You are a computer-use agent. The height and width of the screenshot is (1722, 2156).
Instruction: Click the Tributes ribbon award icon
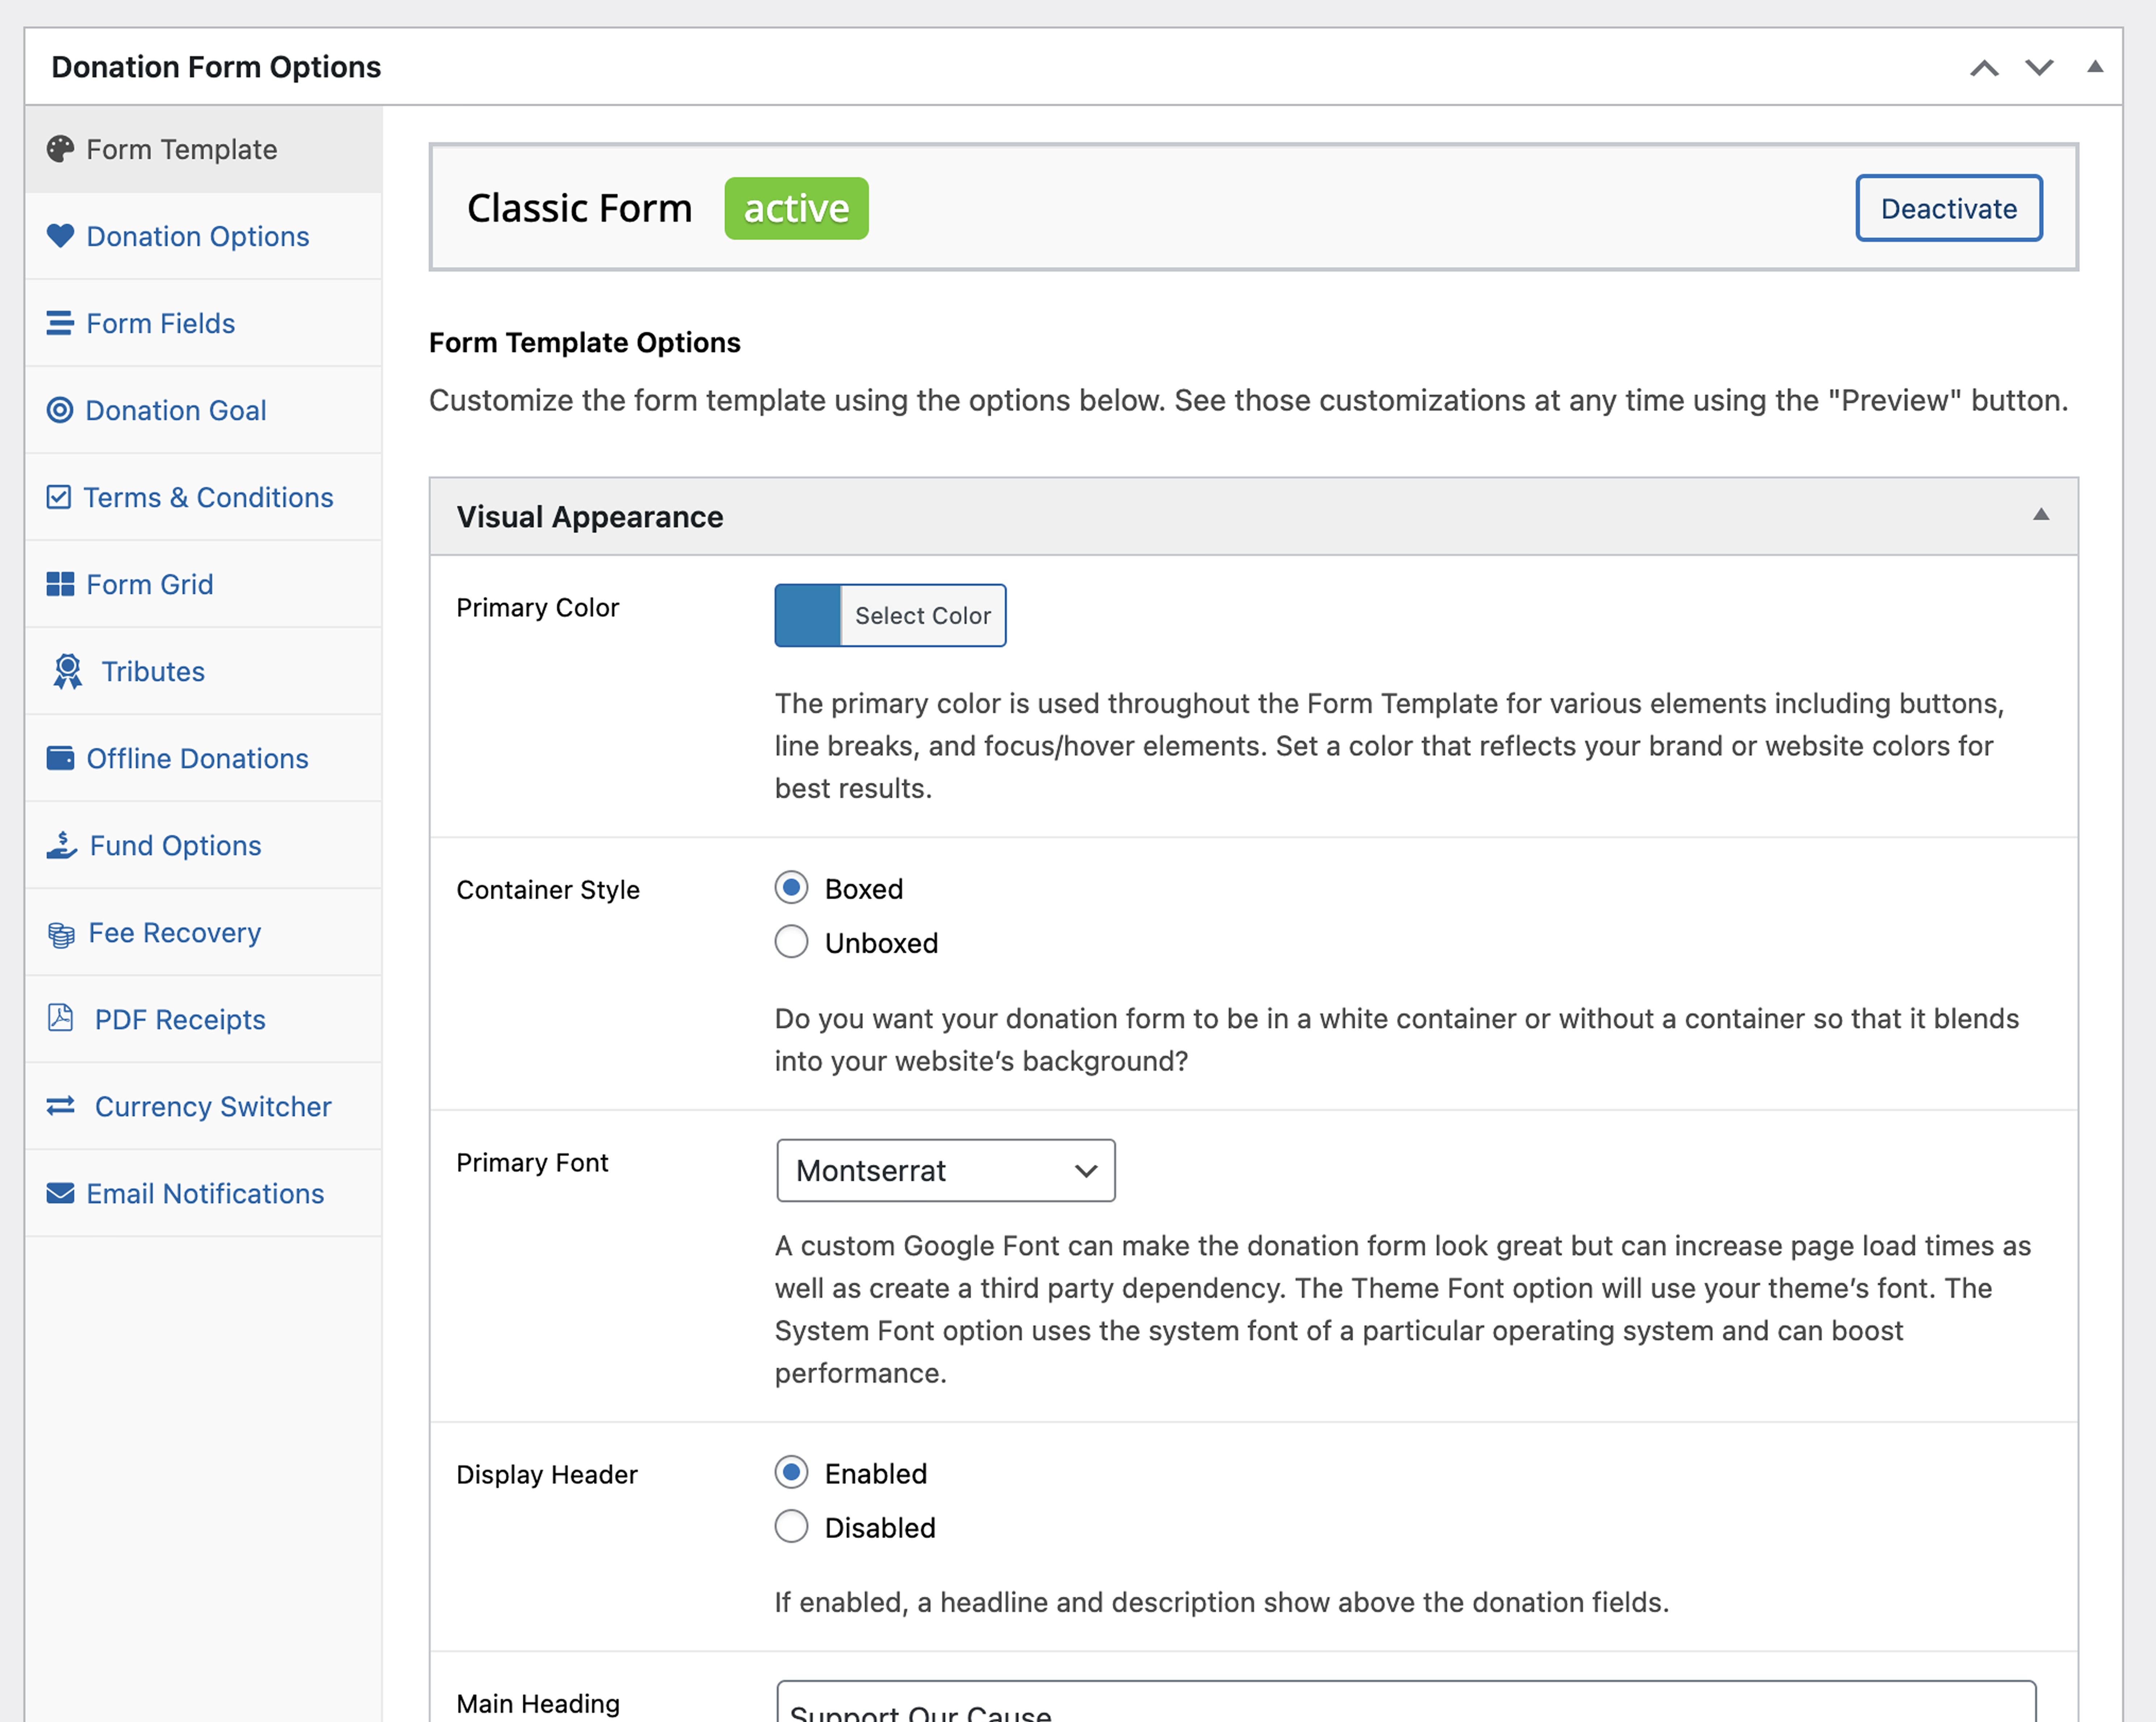67,671
